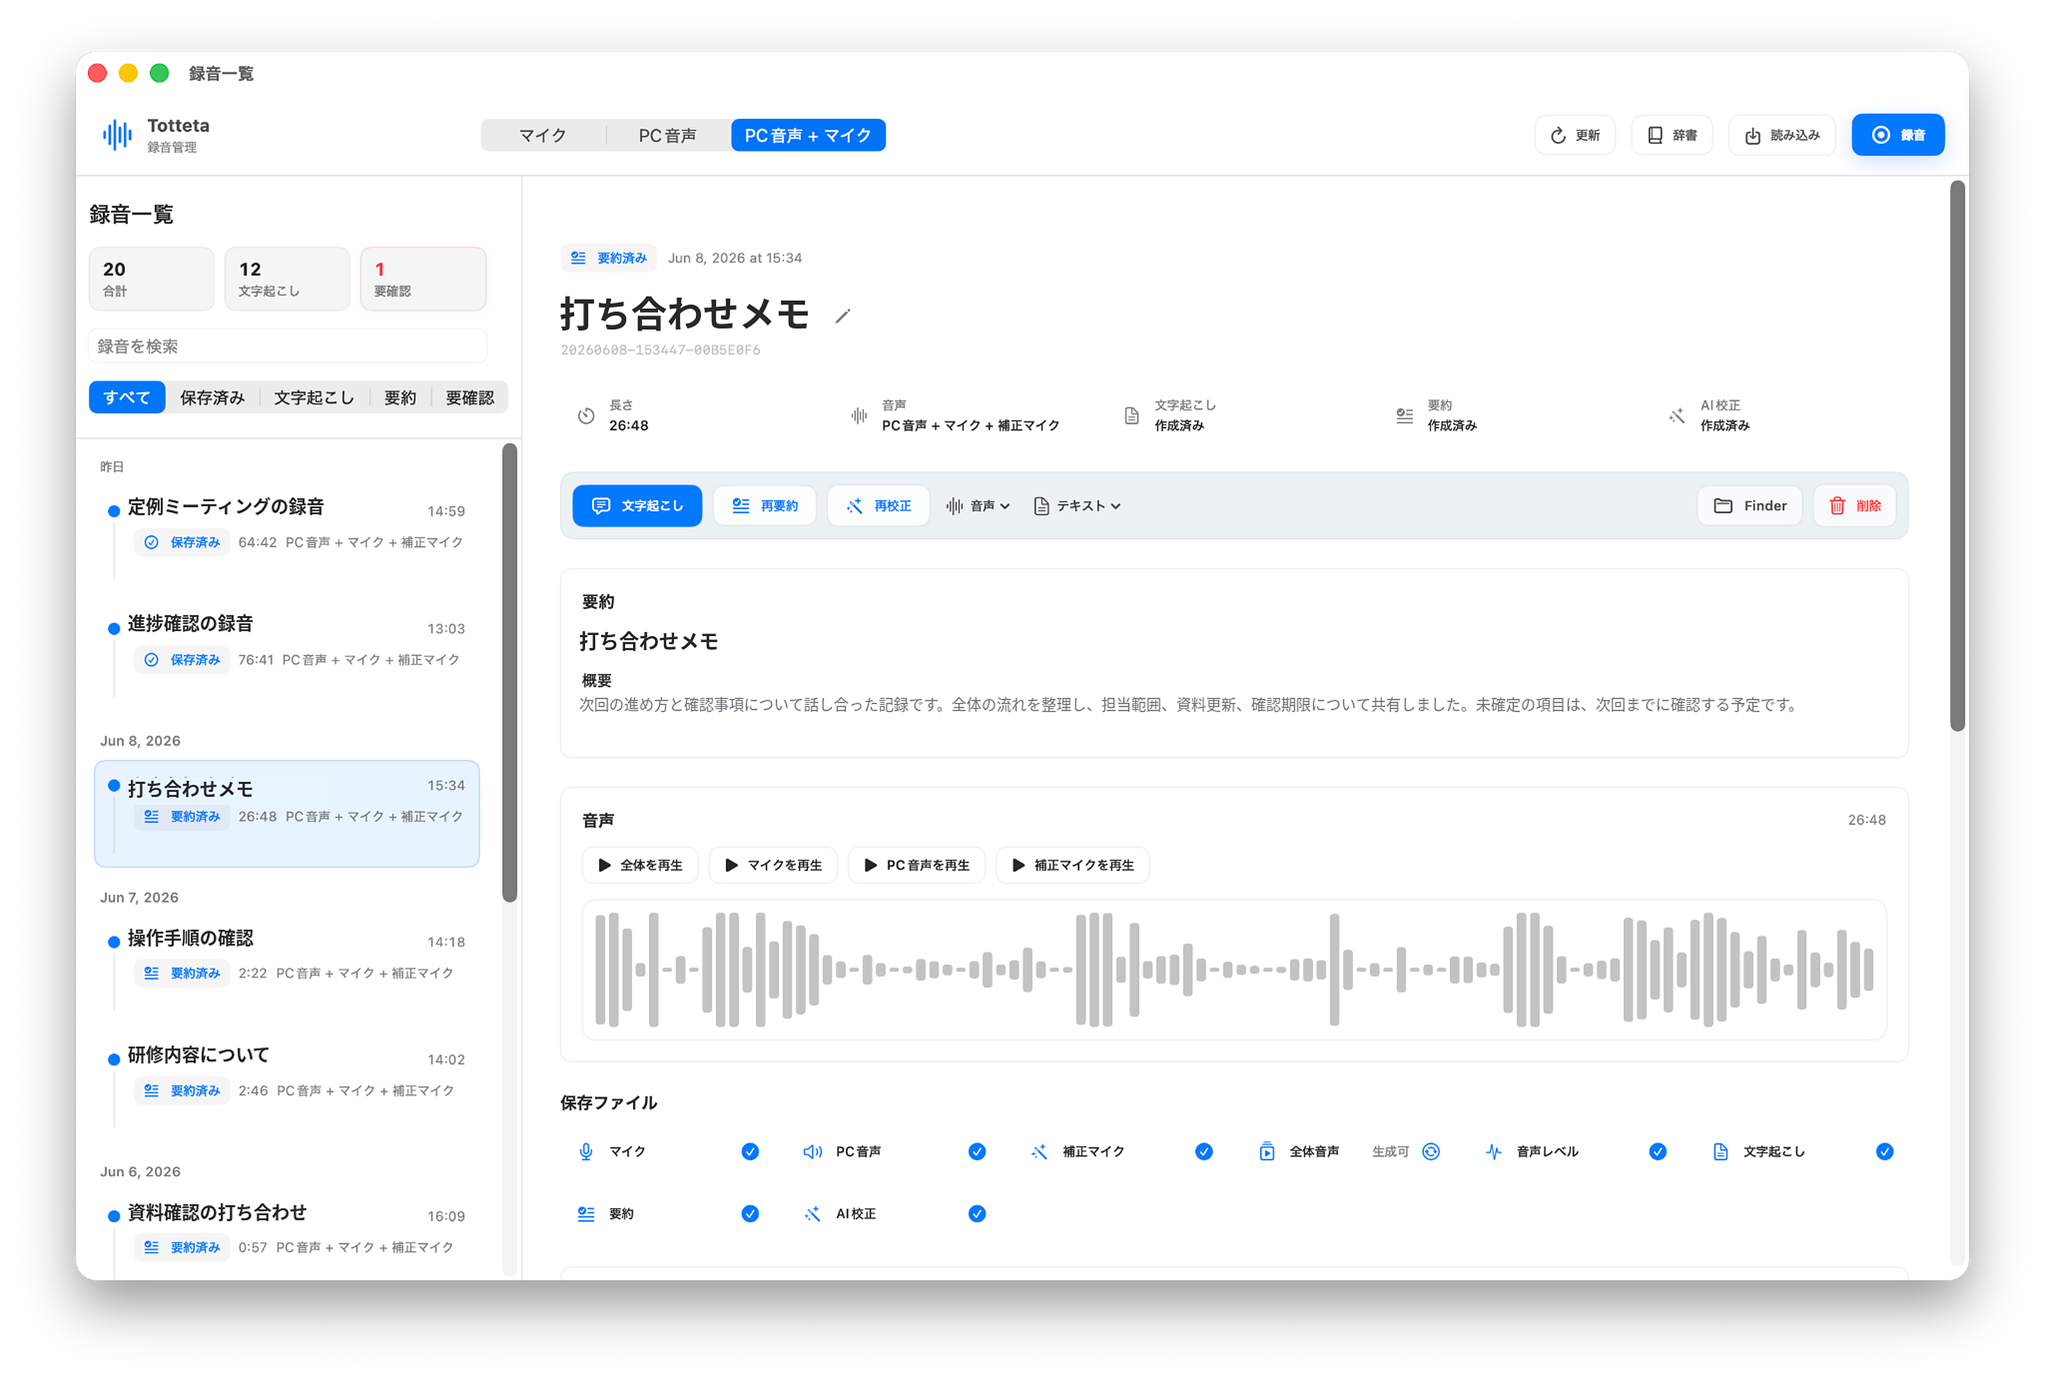Image resolution: width=2045 pixels, height=1380 pixels.
Task: Click the microphone icon in 保存ファイル
Action: (x=586, y=1152)
